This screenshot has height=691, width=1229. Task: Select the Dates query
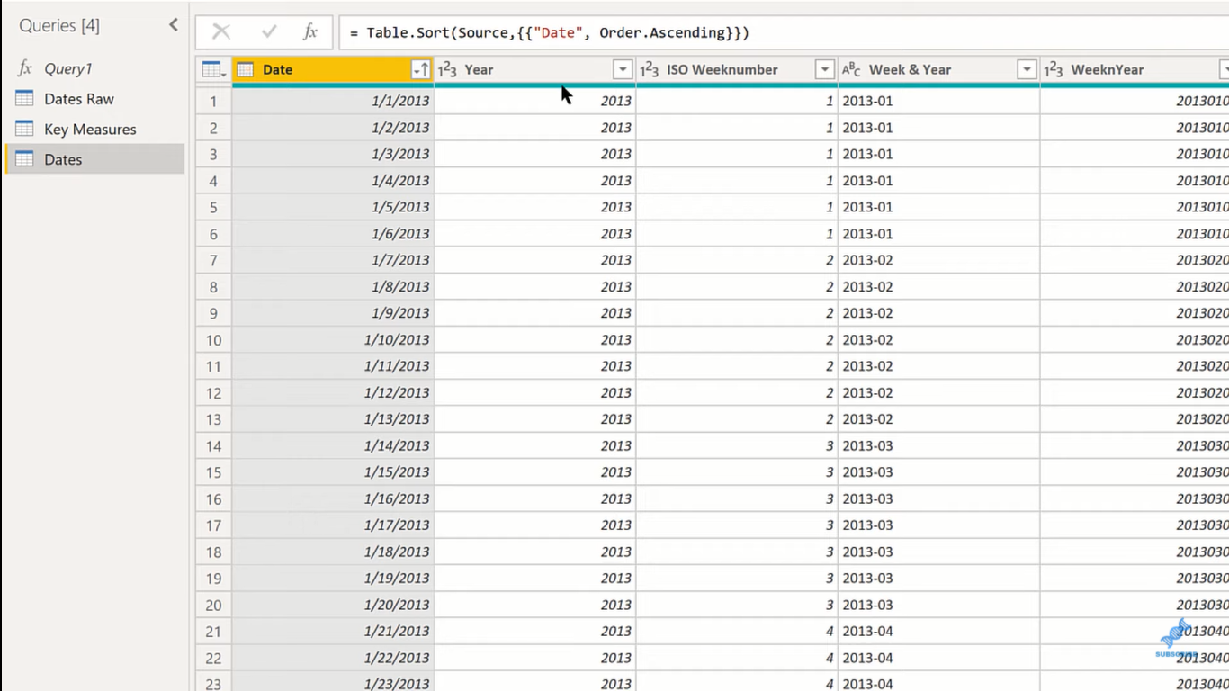(94, 159)
